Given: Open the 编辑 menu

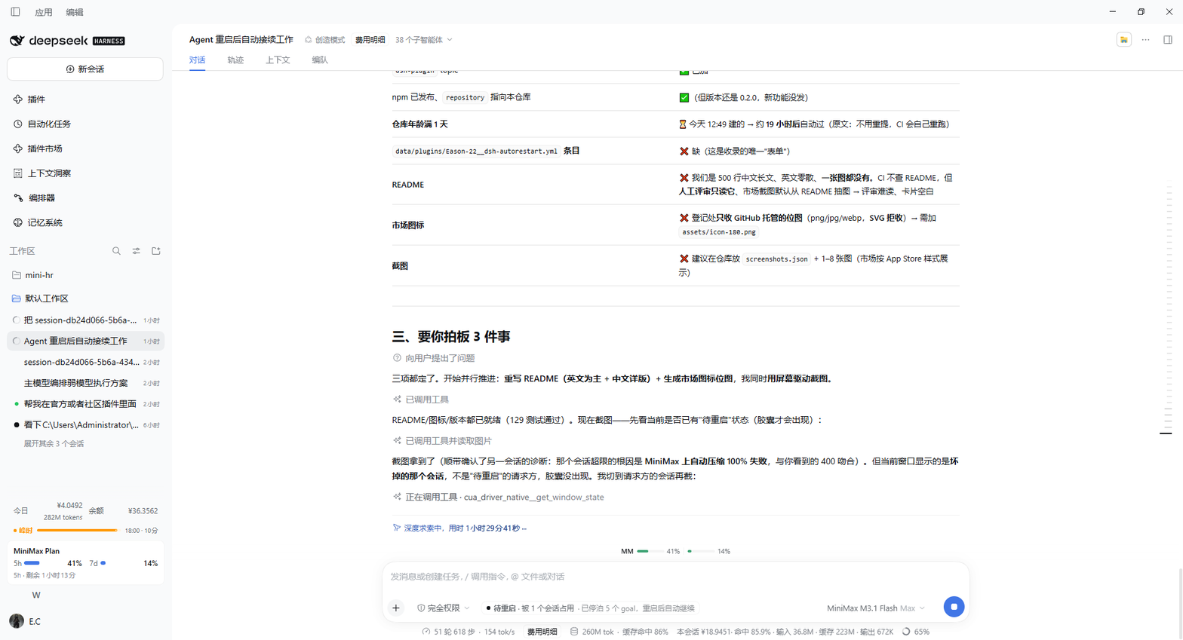Looking at the screenshot, I should pos(75,12).
